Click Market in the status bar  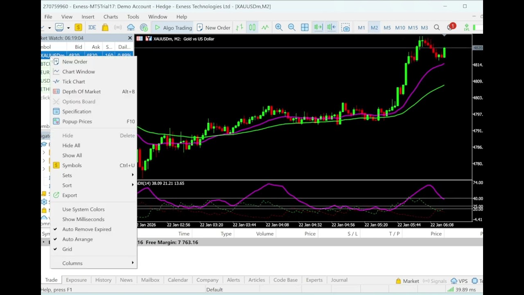click(x=407, y=281)
